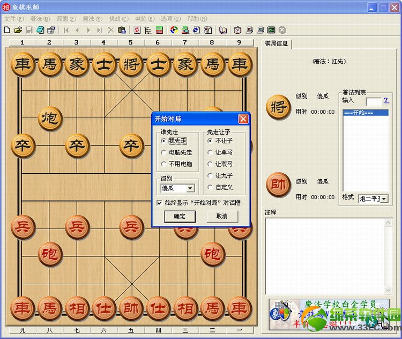The image size is (402, 339).
Task: Click the 注释 scrollbar down arrow
Action: click(x=388, y=290)
